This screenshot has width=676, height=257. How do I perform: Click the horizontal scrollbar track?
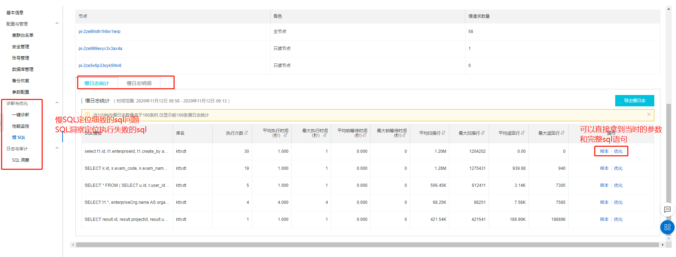367,245
